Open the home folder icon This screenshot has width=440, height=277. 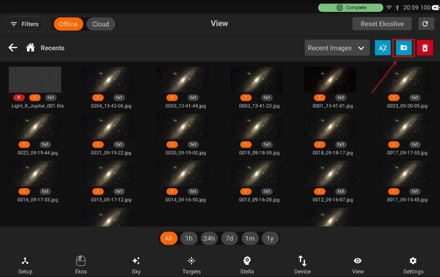point(30,47)
